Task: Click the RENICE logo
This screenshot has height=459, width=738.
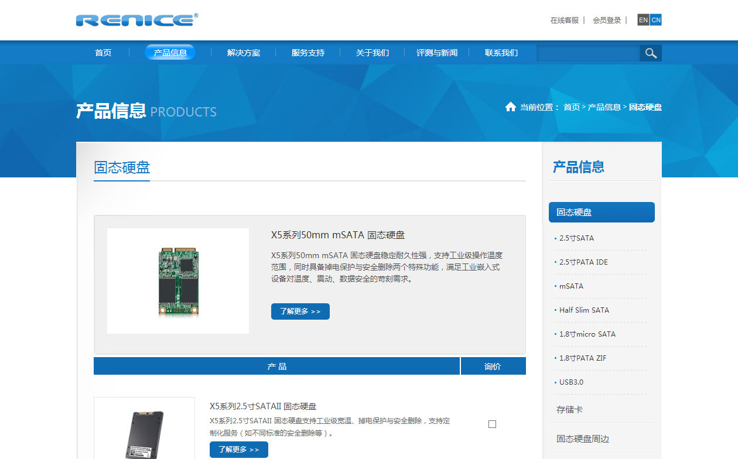Action: pos(137,20)
